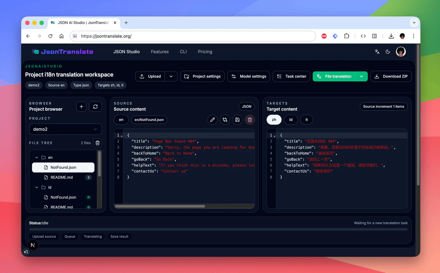Click the JsonTranslate logo
Image resolution: width=440 pixels, height=273 pixels.
[62, 52]
